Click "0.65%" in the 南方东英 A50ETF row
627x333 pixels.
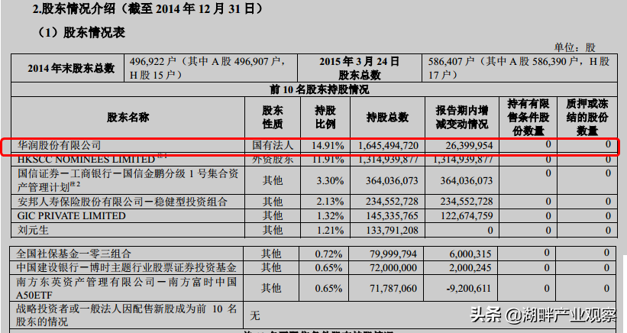click(328, 289)
